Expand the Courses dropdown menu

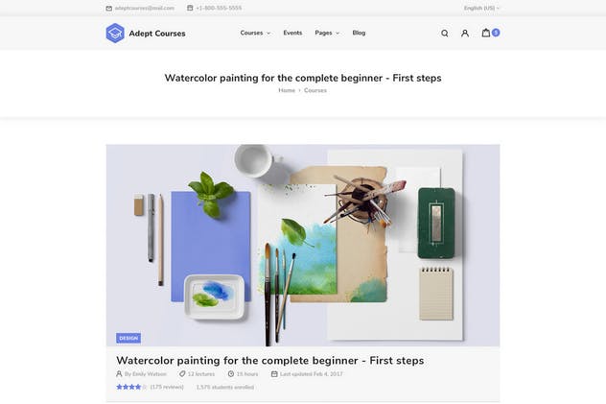point(255,33)
